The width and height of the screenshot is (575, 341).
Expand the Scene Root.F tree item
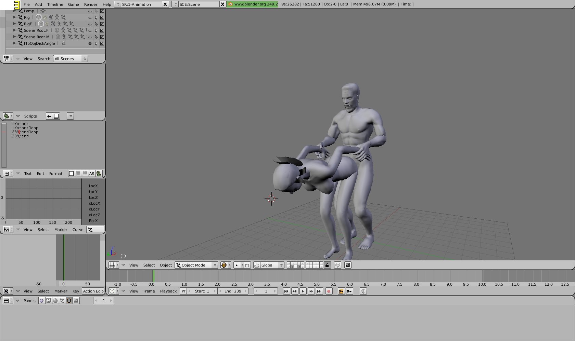14,30
